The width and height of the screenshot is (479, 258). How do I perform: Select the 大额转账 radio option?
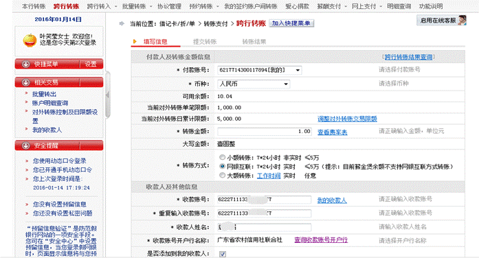[222, 176]
